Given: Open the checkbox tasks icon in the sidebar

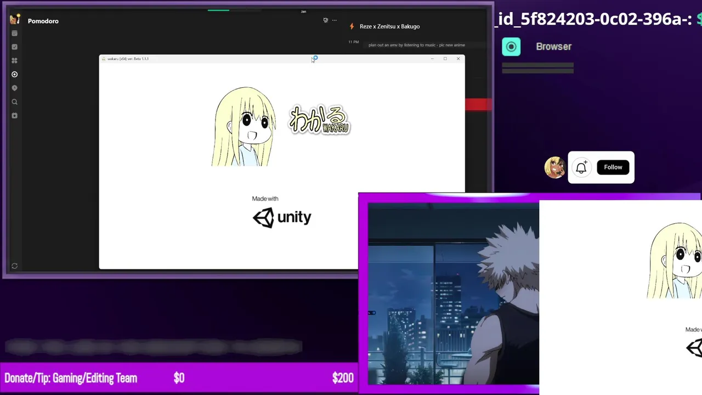Looking at the screenshot, I should (15, 47).
